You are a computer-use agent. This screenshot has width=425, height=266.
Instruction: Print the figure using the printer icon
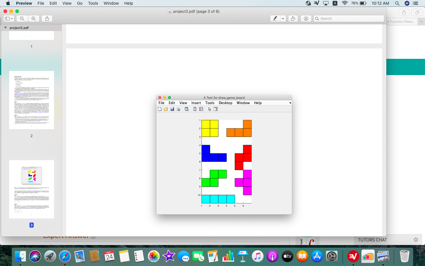pyautogui.click(x=178, y=109)
